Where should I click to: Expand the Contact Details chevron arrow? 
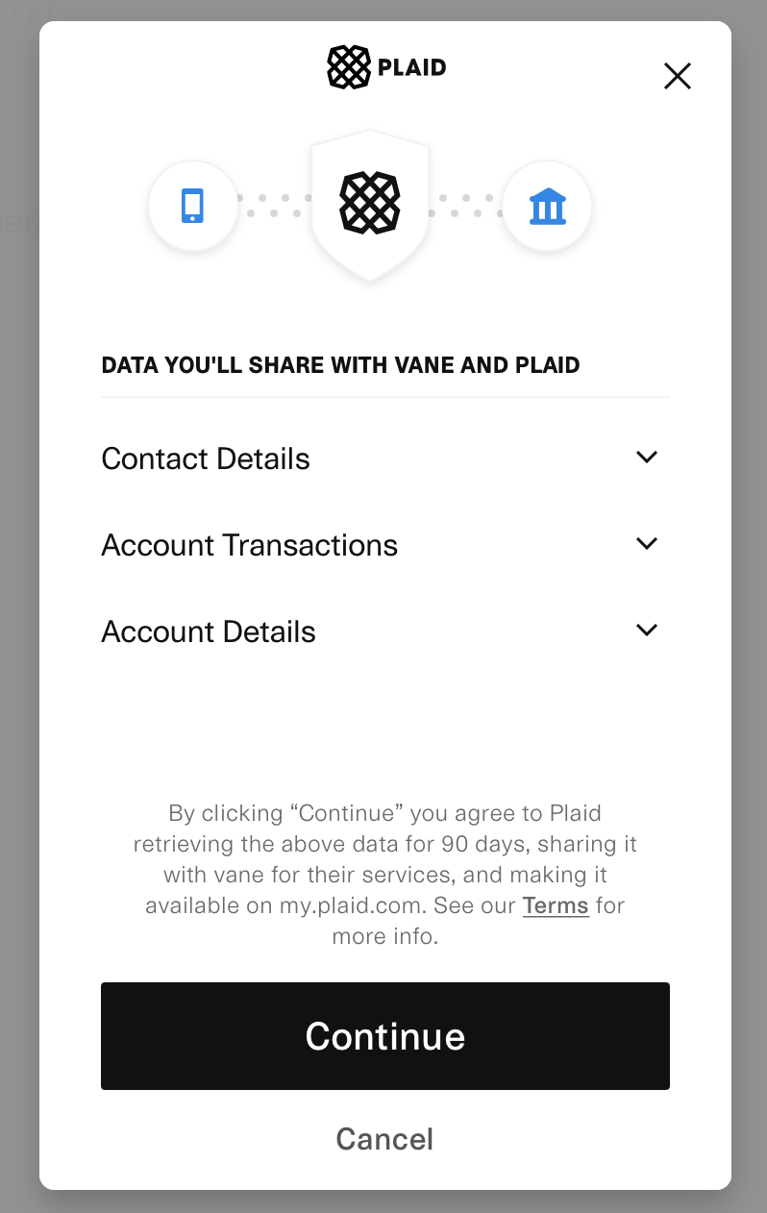click(647, 458)
